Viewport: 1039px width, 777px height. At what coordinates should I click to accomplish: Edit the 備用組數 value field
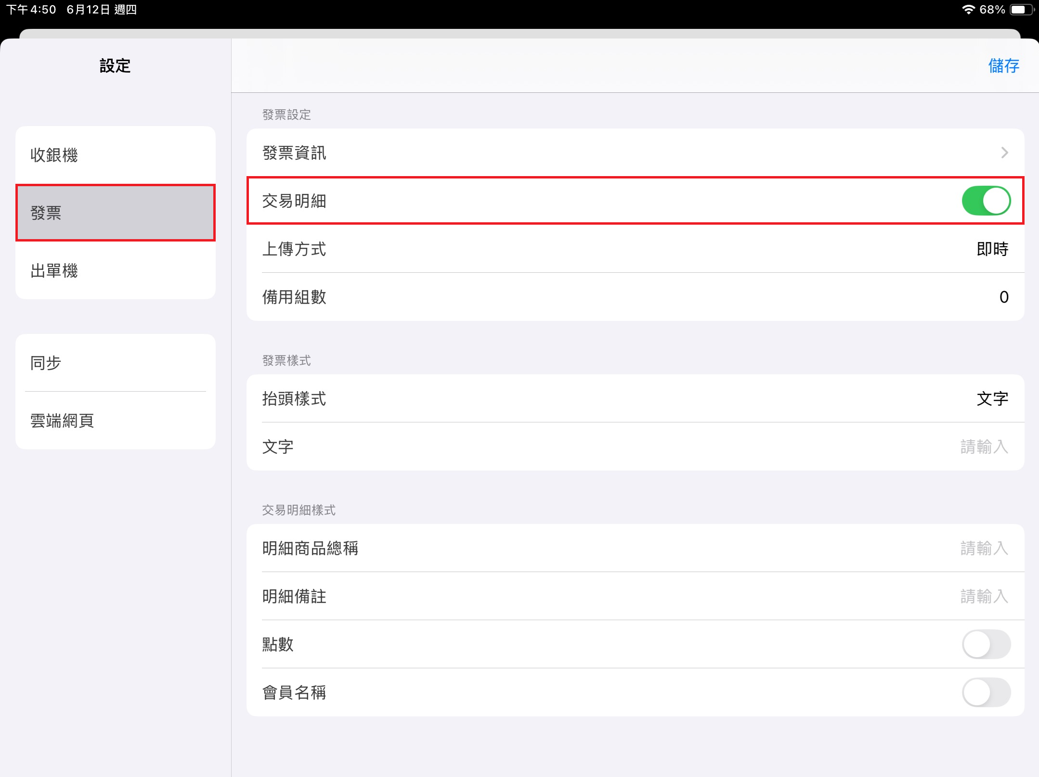[x=1004, y=297]
